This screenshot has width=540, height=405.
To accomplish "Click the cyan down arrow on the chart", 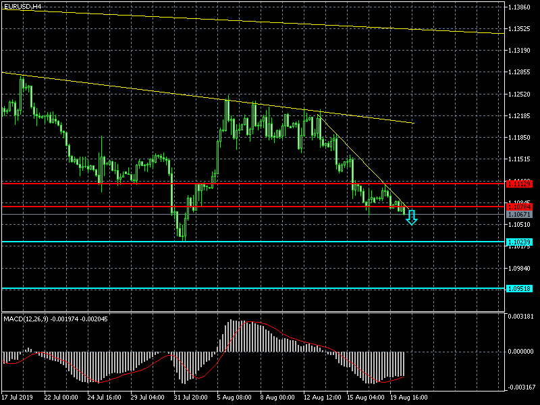I will click(411, 217).
